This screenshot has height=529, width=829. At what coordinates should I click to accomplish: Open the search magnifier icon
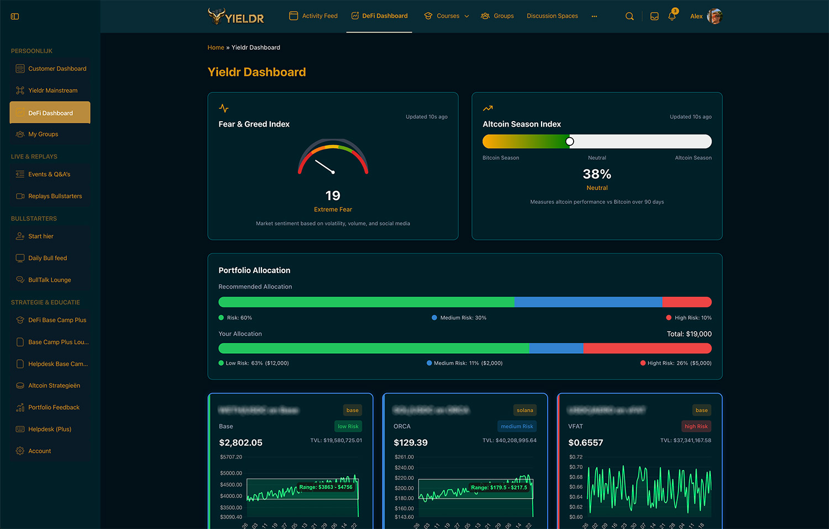coord(629,17)
